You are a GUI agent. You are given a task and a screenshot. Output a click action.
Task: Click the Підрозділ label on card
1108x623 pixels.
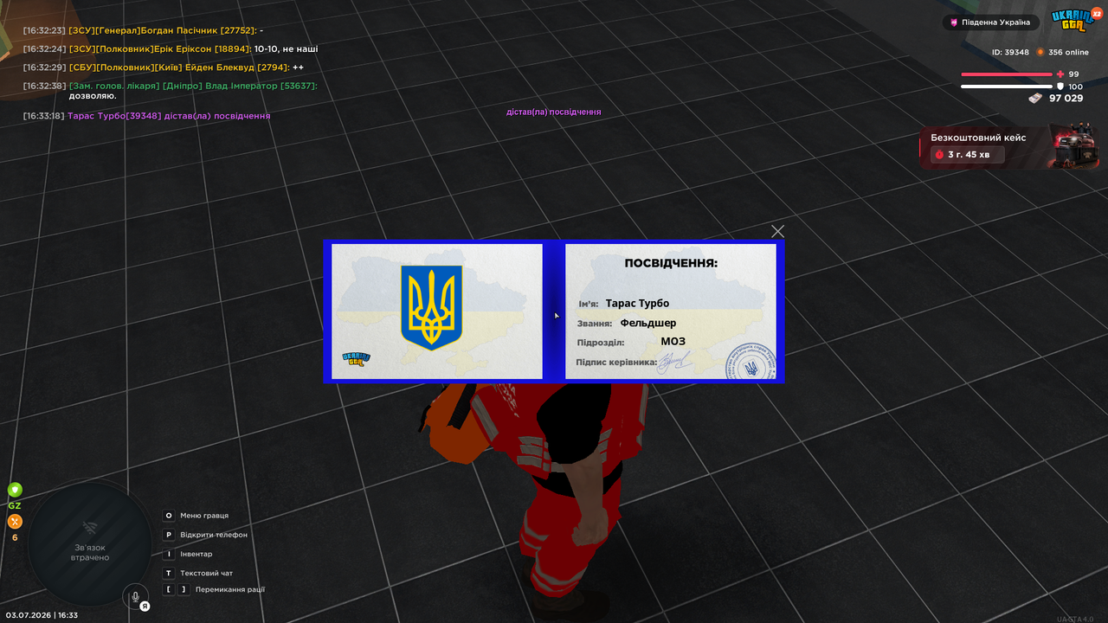(601, 343)
